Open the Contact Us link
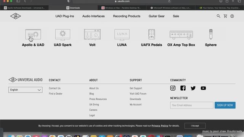 [55, 88]
